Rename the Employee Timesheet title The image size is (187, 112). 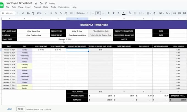[x=19, y=3]
